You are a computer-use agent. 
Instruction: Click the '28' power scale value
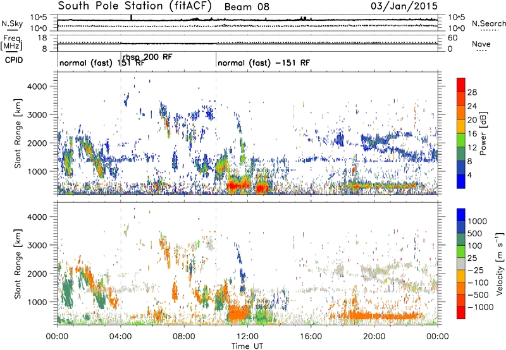tap(472, 92)
